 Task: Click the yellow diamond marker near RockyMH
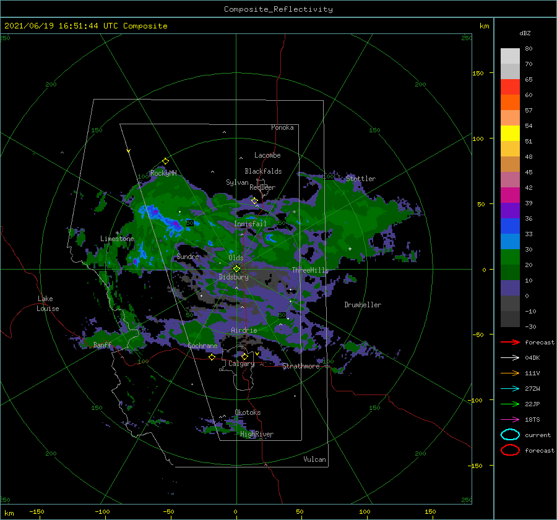(165, 161)
